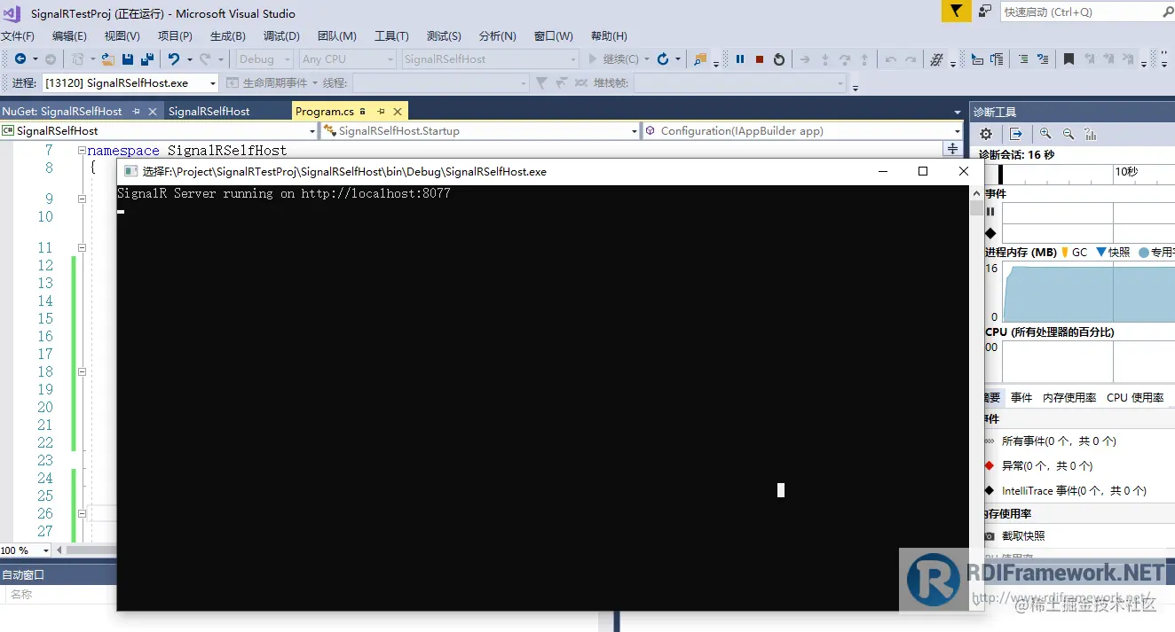
Task: Open Diagnostic Tools settings gear icon
Action: tap(986, 134)
